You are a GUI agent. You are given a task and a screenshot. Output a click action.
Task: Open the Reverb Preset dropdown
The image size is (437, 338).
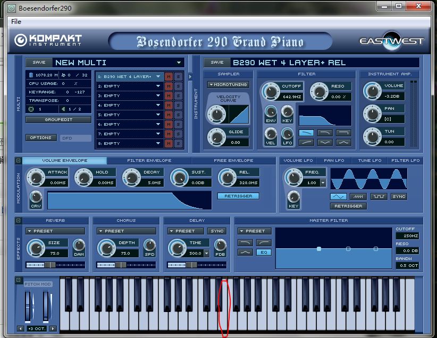click(55, 231)
